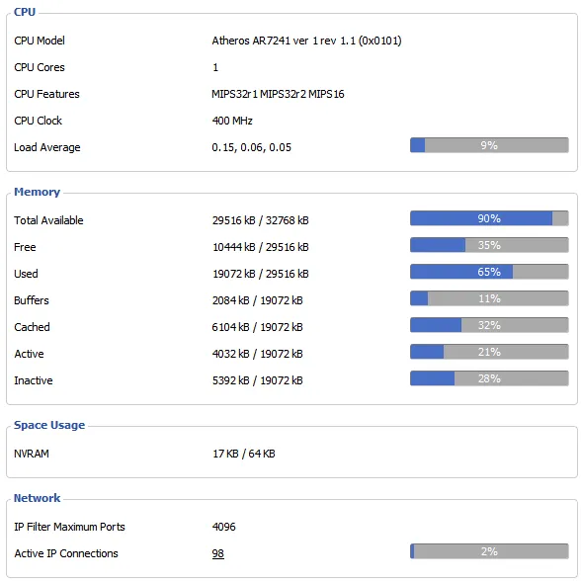Click the IP filter ports value 4096
This screenshot has height=582, width=581.
223,527
